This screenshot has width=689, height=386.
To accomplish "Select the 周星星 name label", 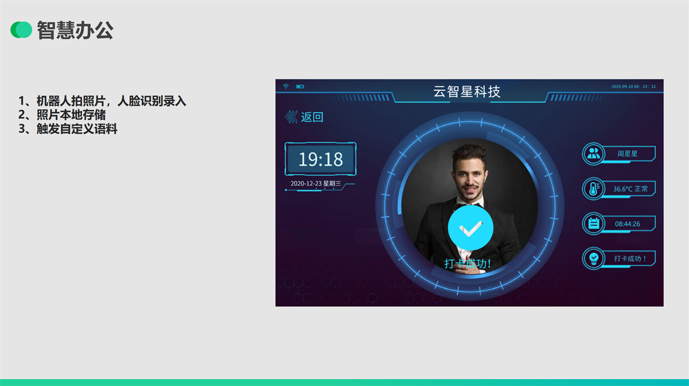I will click(628, 154).
